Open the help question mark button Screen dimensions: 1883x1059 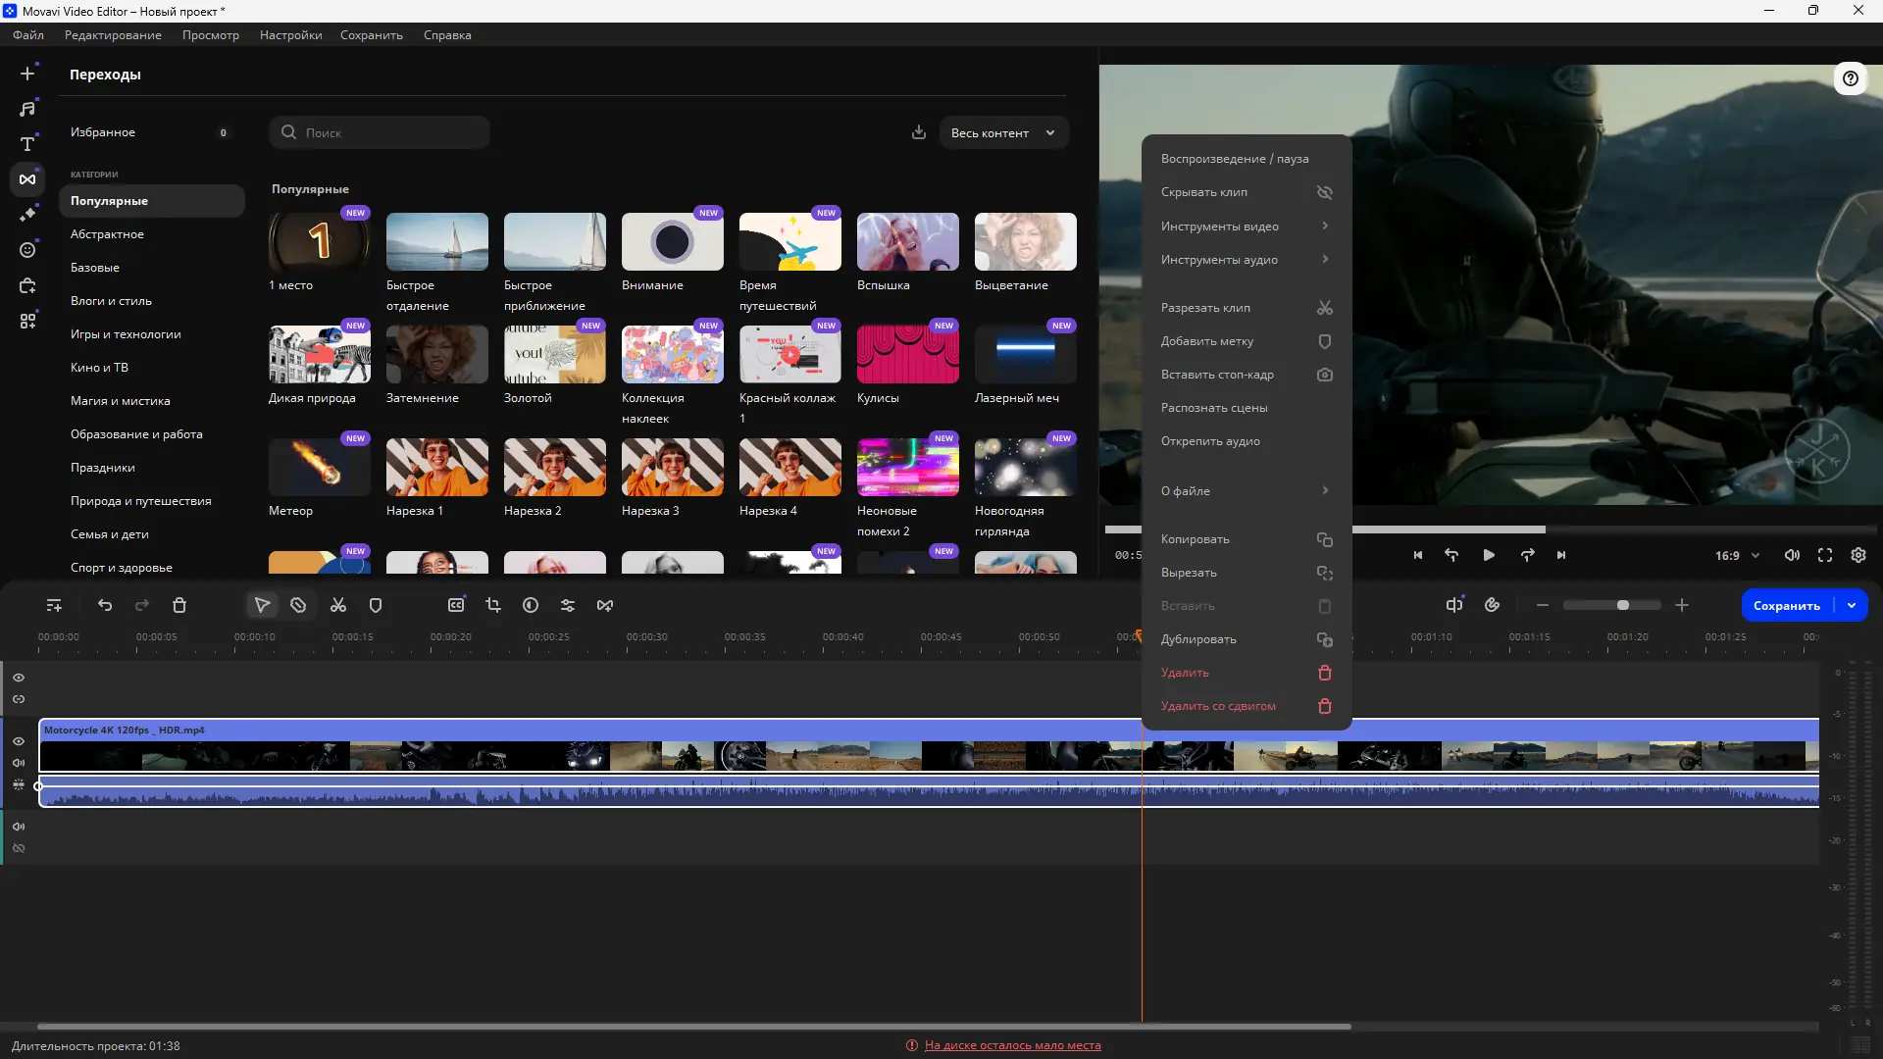1850,78
